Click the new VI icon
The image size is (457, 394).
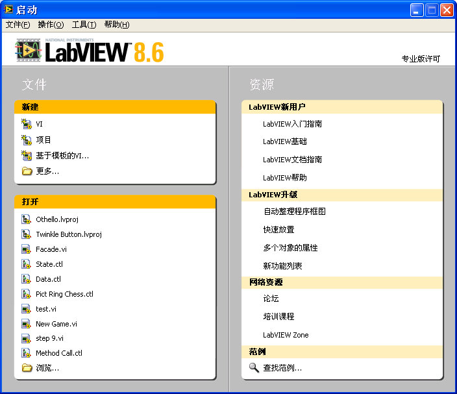[x=27, y=123]
